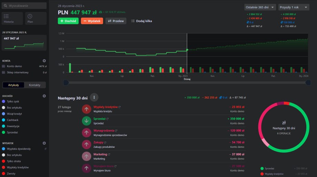The image size is (317, 177).
Task: Click the left handle of timeline range slider
Action: (x=66, y=82)
